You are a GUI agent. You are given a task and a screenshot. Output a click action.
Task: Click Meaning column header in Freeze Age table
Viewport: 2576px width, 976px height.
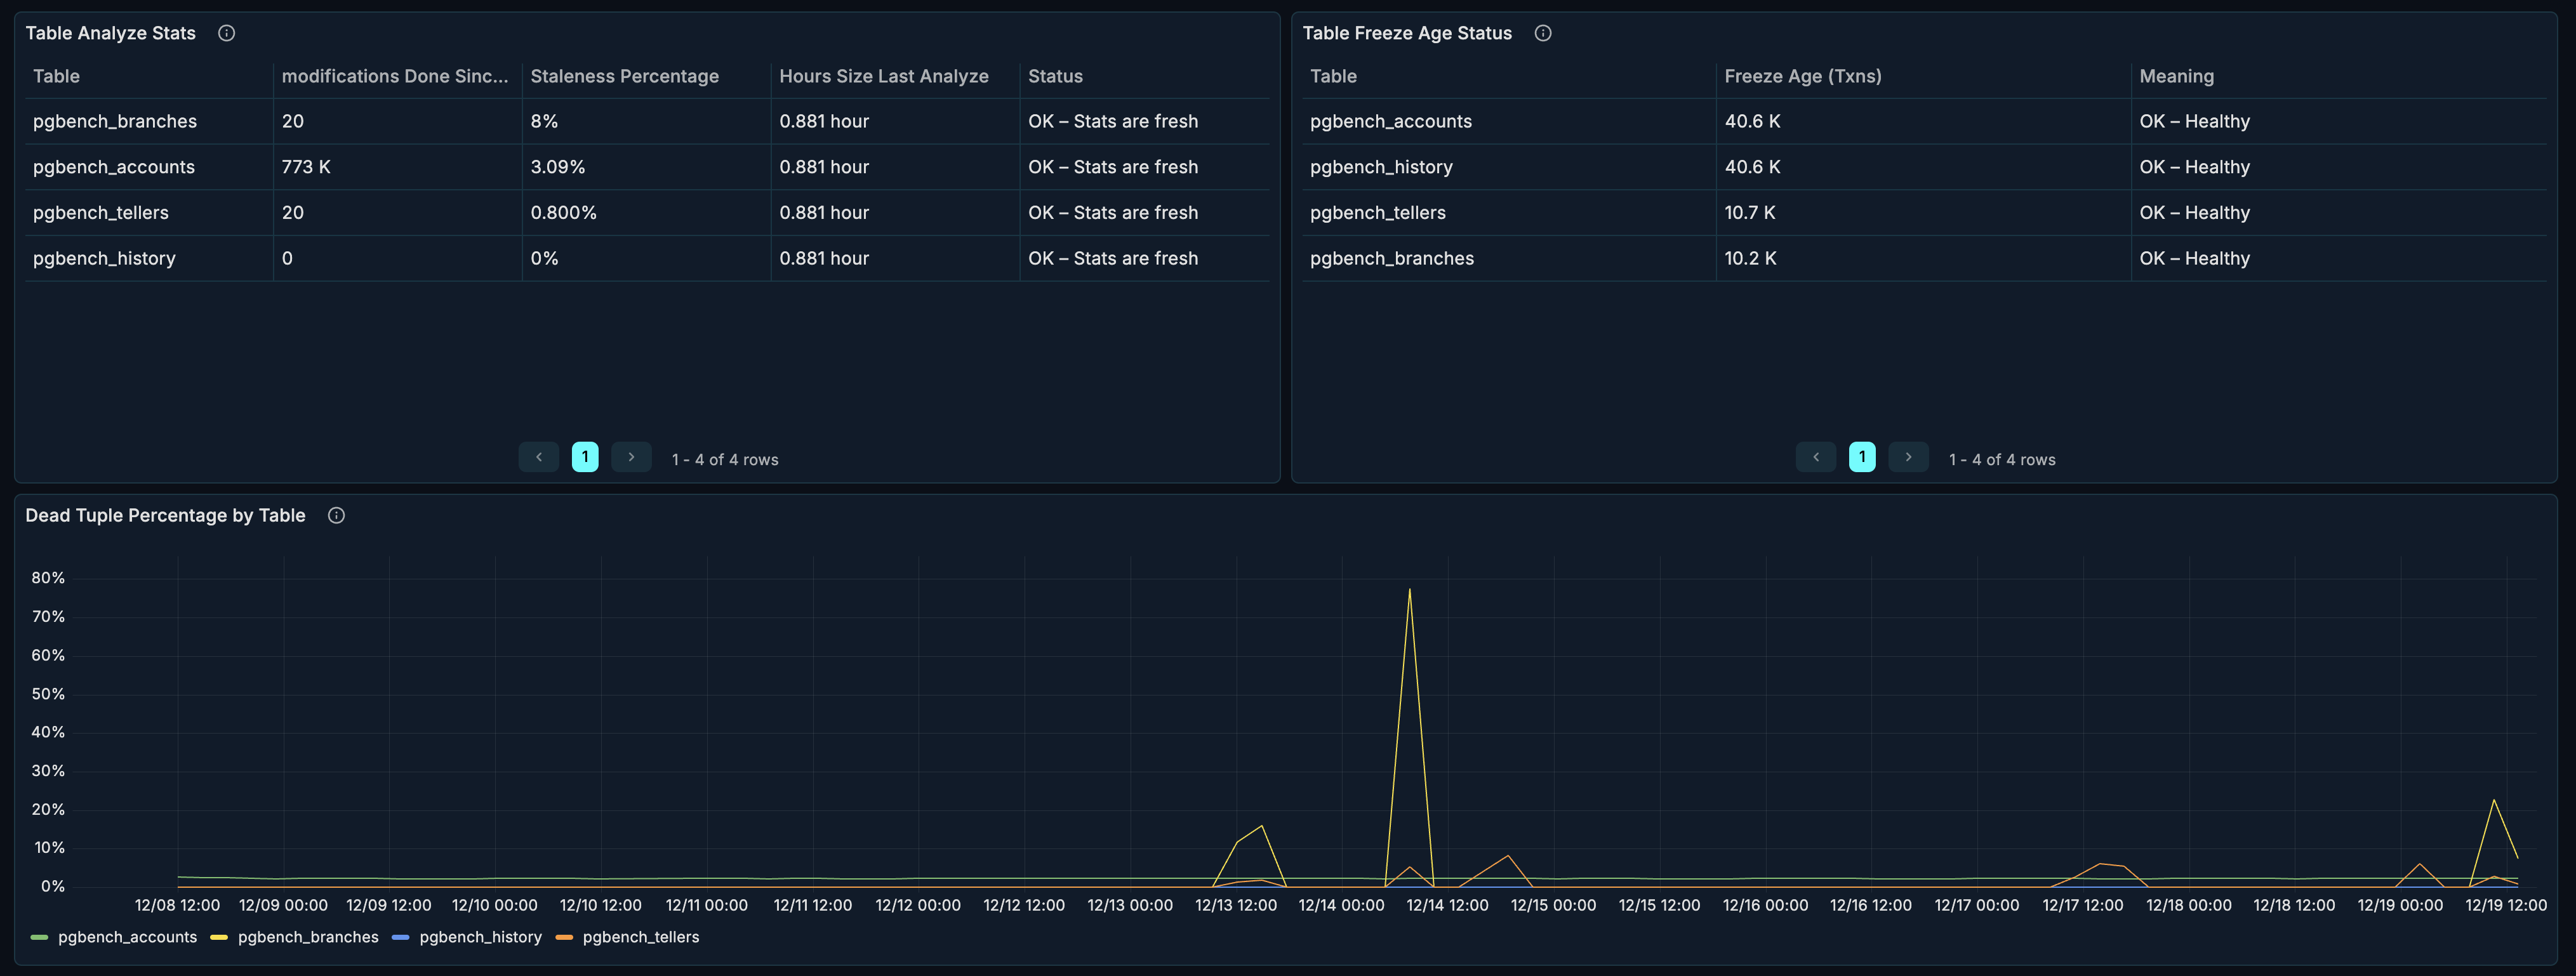[x=2176, y=76]
